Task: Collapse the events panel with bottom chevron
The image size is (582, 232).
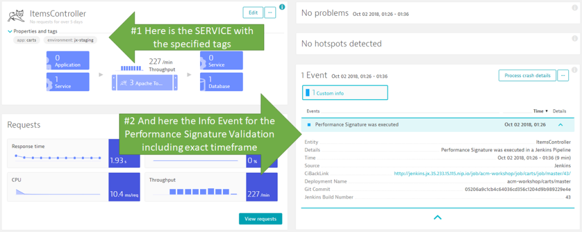Action: (x=438, y=218)
